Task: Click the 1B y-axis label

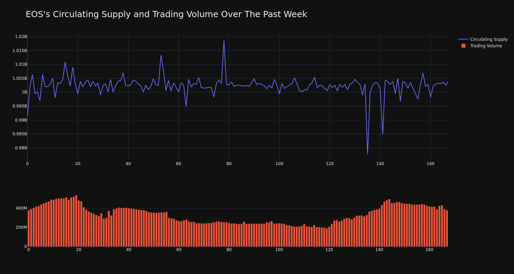Action: point(24,92)
